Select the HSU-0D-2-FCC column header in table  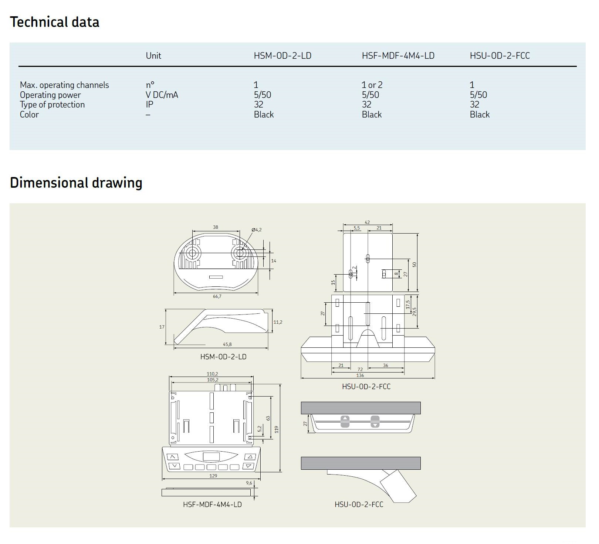[x=500, y=56]
